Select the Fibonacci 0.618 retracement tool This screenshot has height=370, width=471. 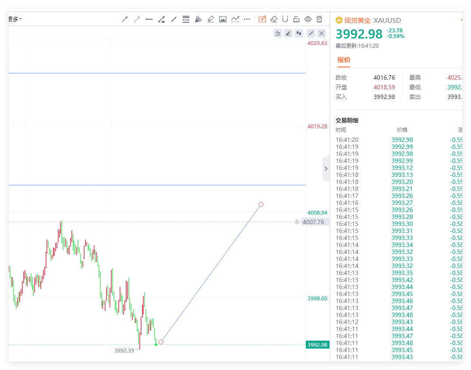pos(186,19)
